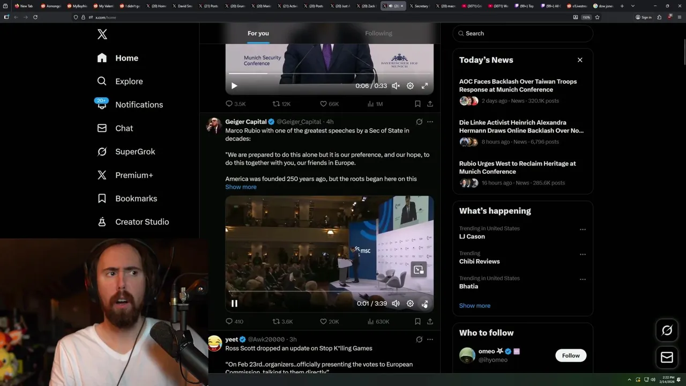This screenshot has width=686, height=386.
Task: Share the Geiger Capital post
Action: coord(430,322)
